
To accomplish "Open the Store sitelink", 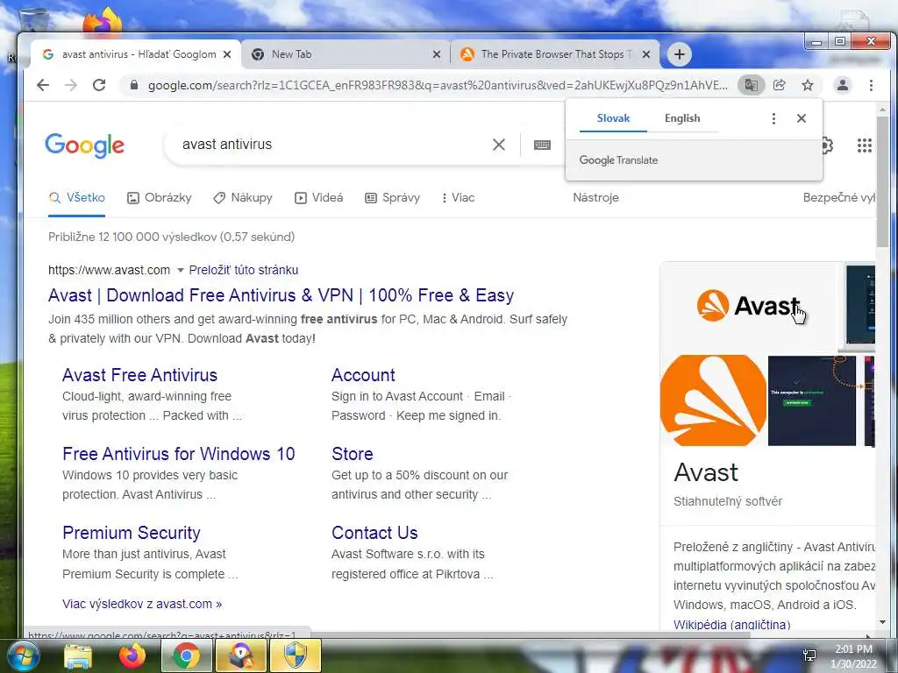I will click(353, 454).
